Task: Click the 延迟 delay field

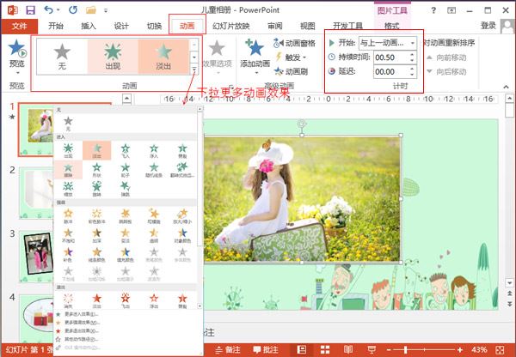Action: click(391, 71)
